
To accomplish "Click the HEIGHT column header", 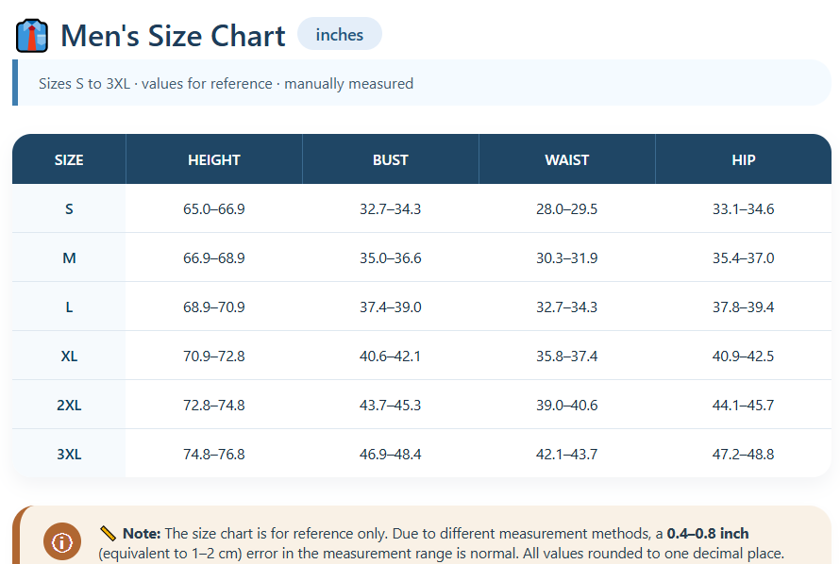I will (214, 160).
